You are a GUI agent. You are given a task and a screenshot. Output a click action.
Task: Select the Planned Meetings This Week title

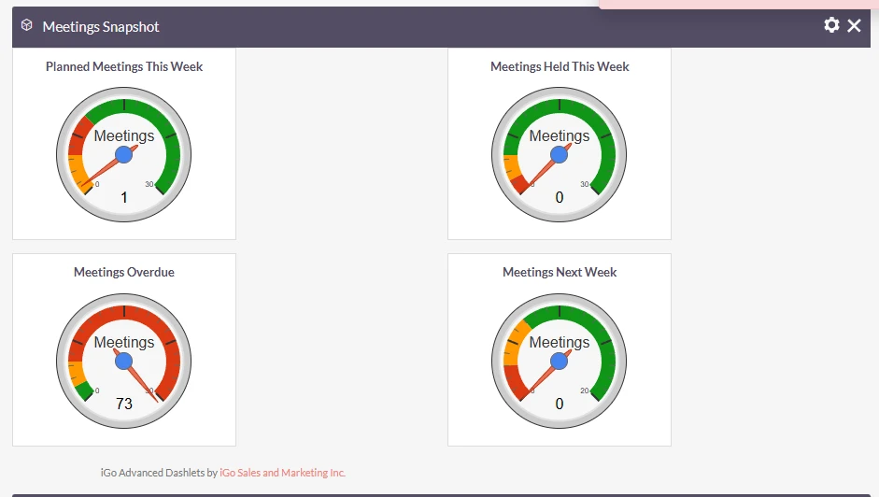coord(124,67)
